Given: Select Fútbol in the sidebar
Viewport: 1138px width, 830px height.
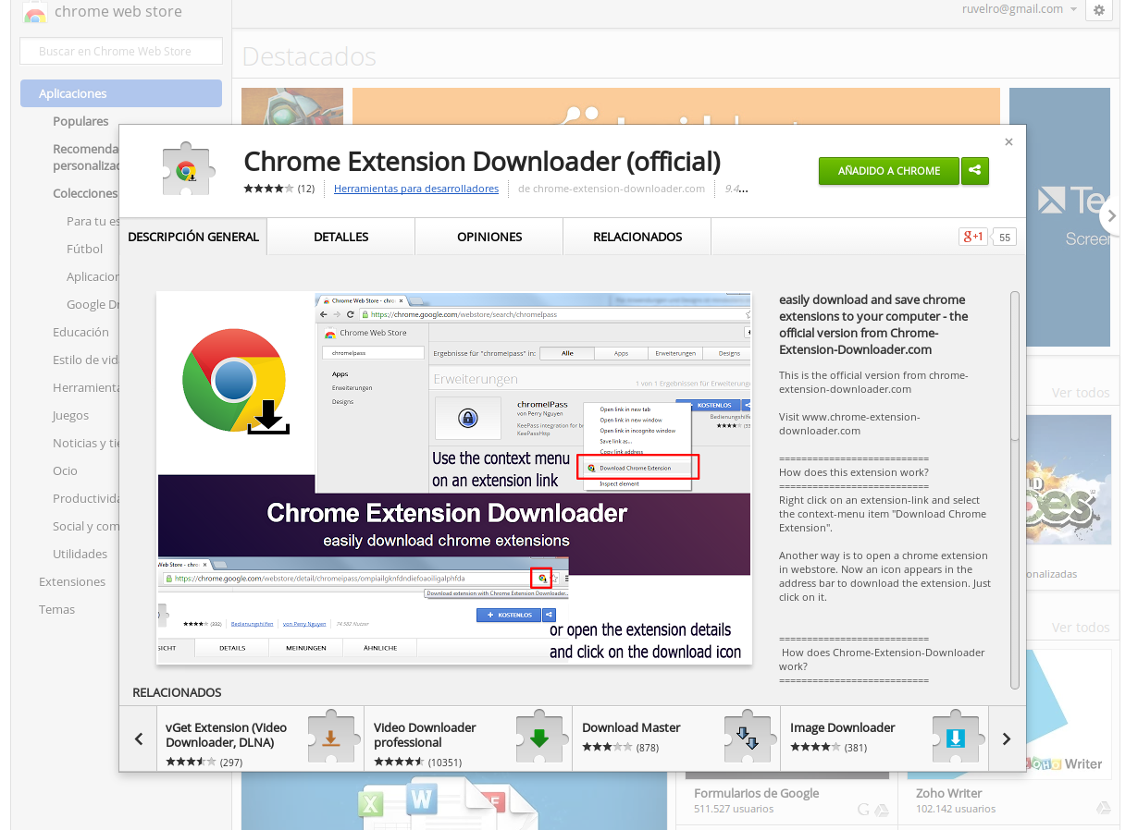Looking at the screenshot, I should [x=85, y=249].
